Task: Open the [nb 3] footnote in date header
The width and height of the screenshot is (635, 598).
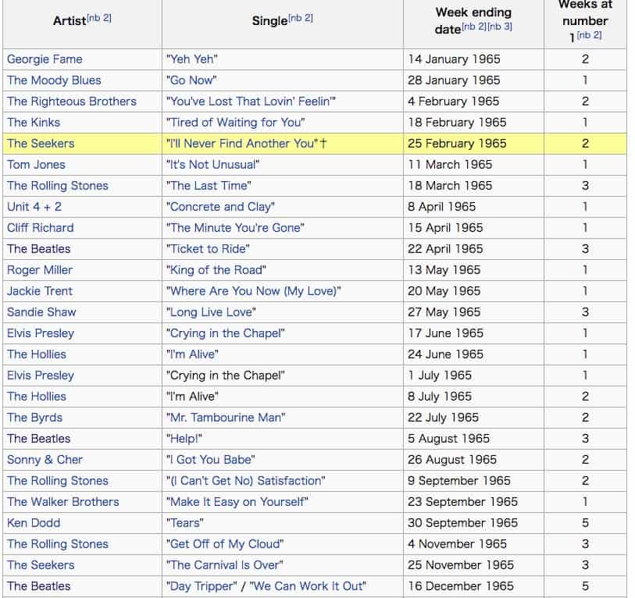Action: tap(500, 27)
